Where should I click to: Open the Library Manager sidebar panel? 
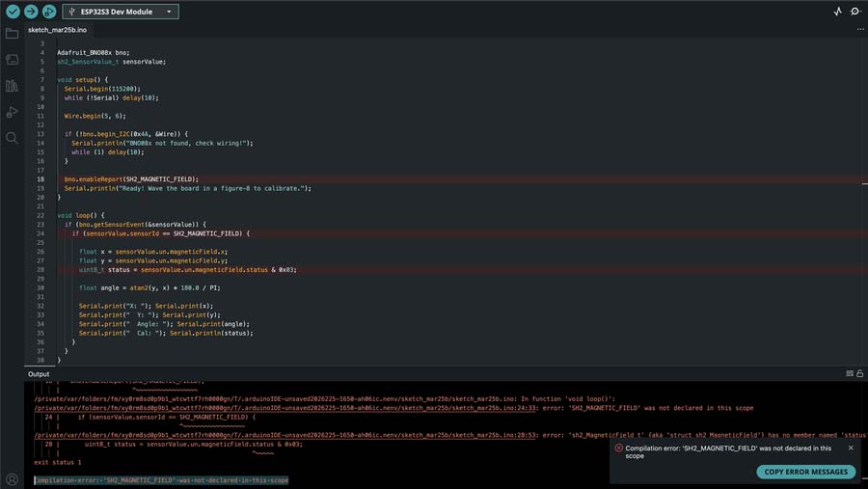coord(12,86)
